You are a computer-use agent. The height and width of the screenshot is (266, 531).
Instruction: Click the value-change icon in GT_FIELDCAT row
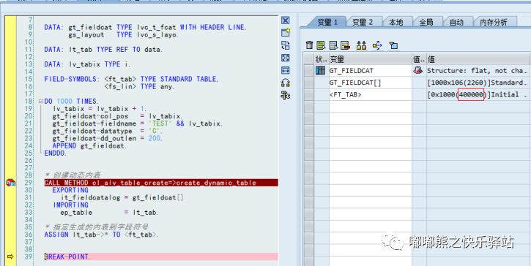tap(418, 71)
